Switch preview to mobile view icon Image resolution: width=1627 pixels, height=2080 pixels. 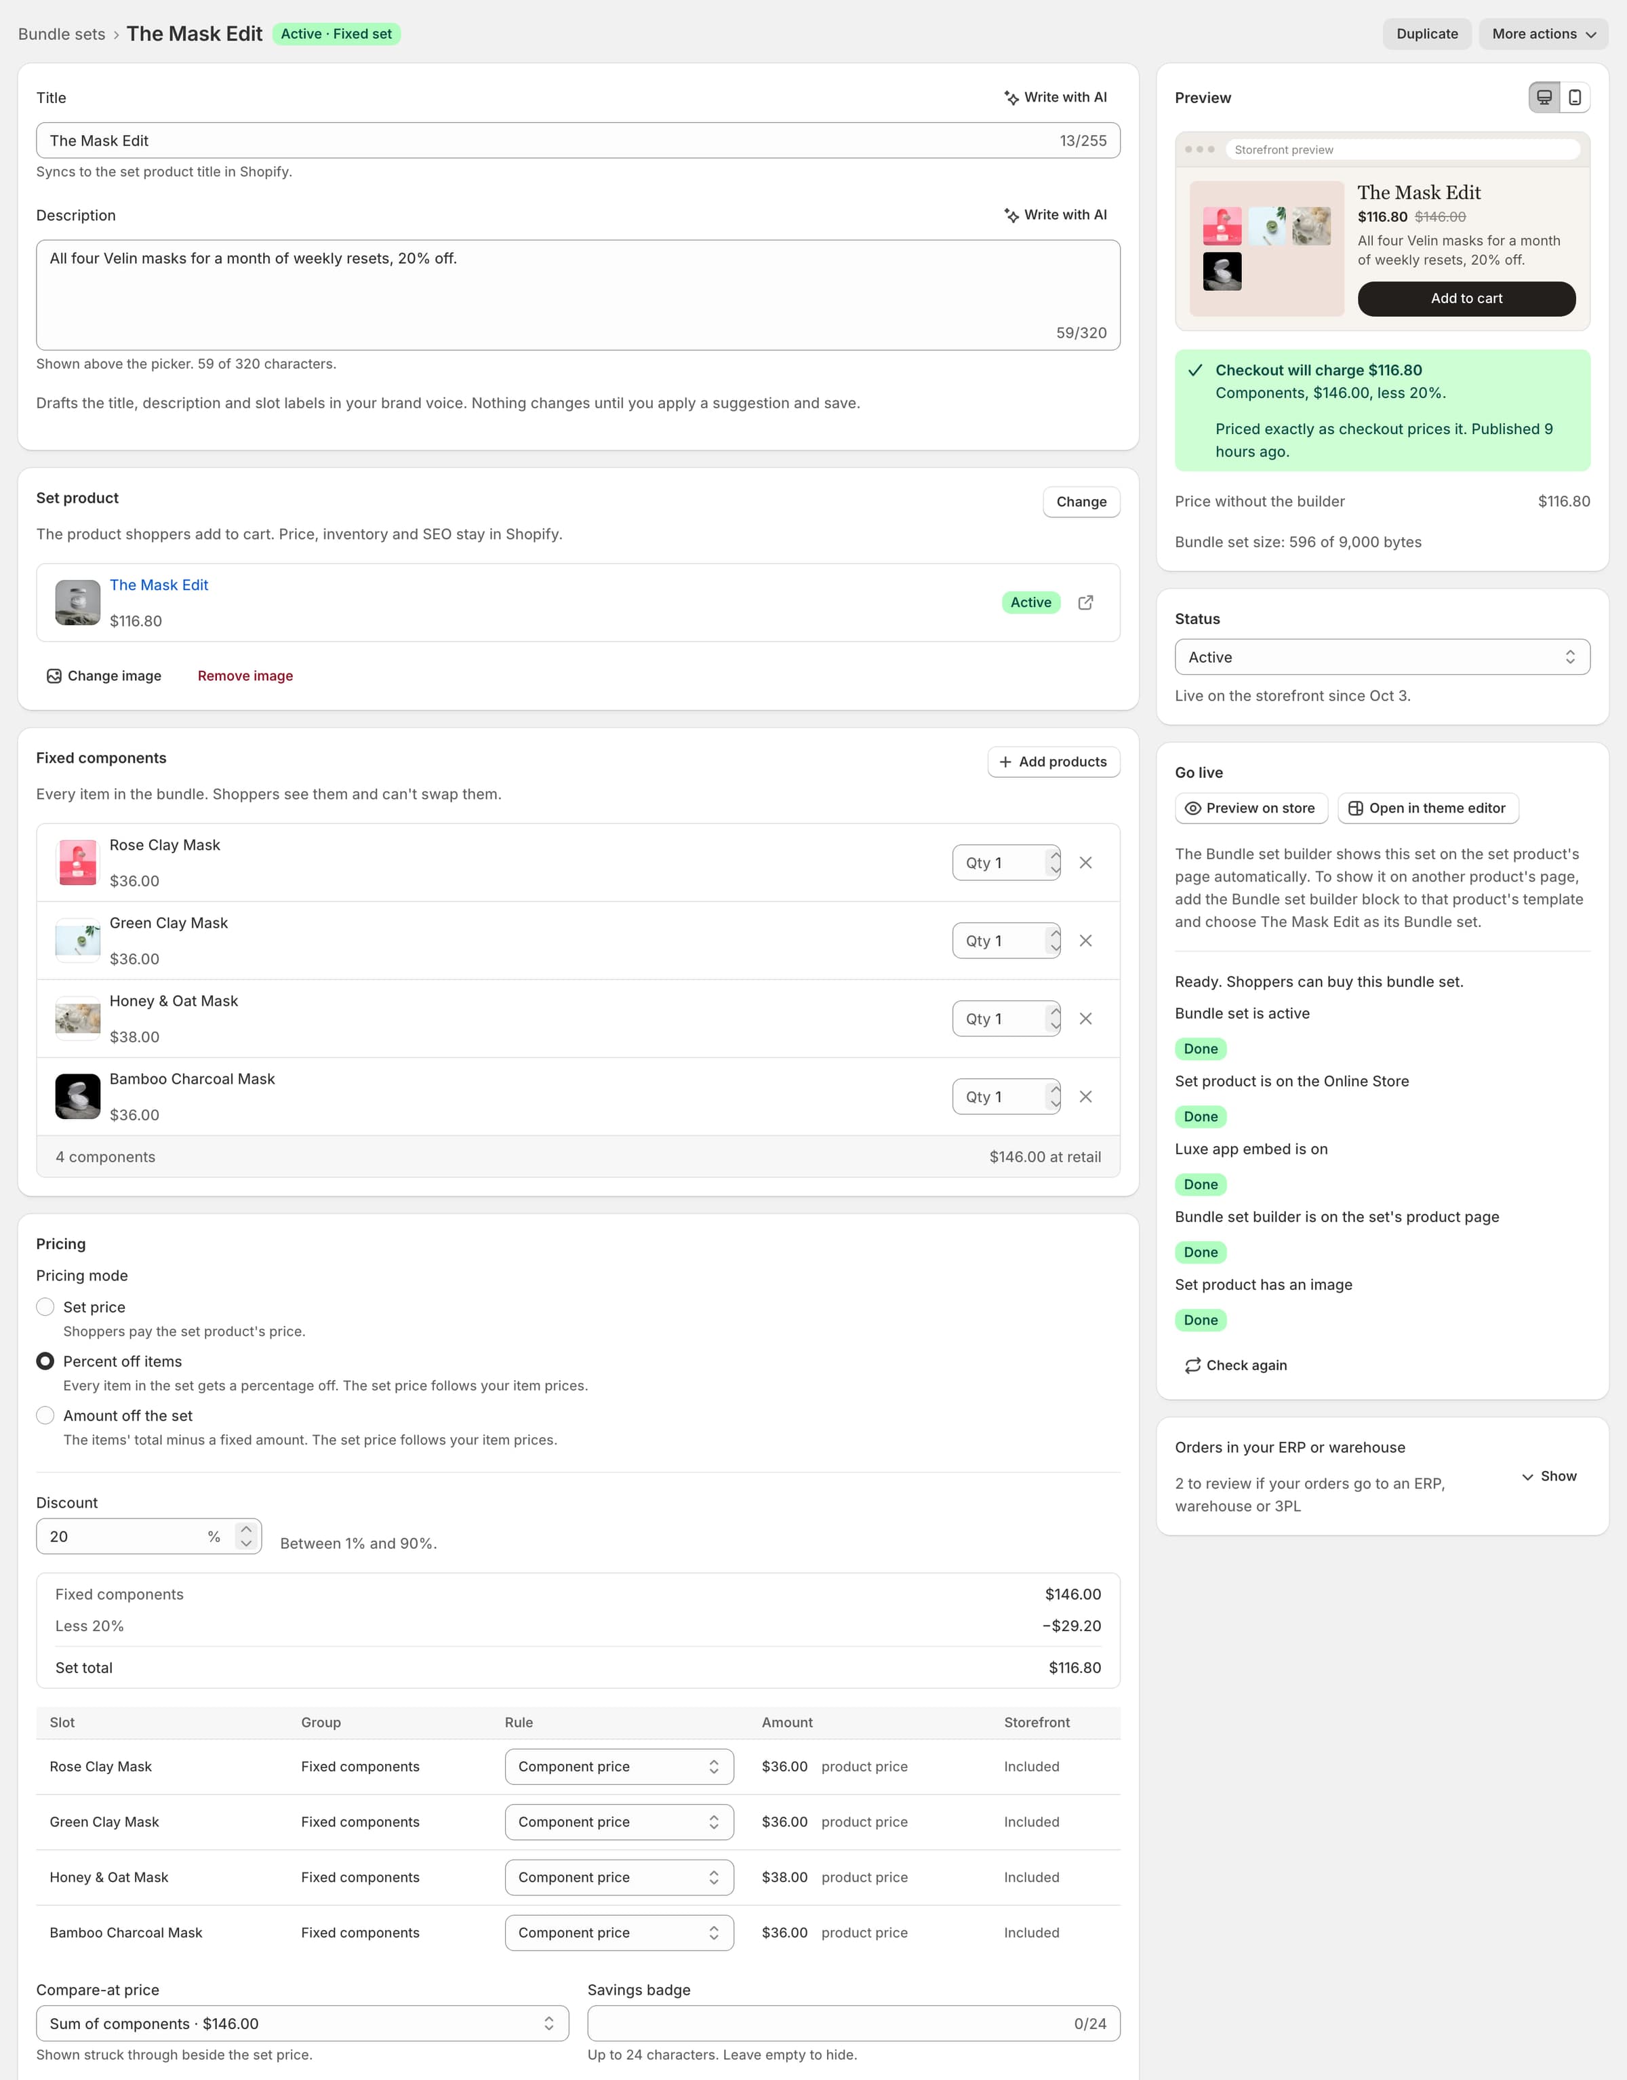click(1575, 97)
